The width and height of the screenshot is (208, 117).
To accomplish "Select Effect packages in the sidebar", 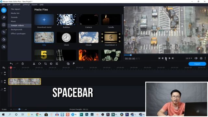I will 18,33.
